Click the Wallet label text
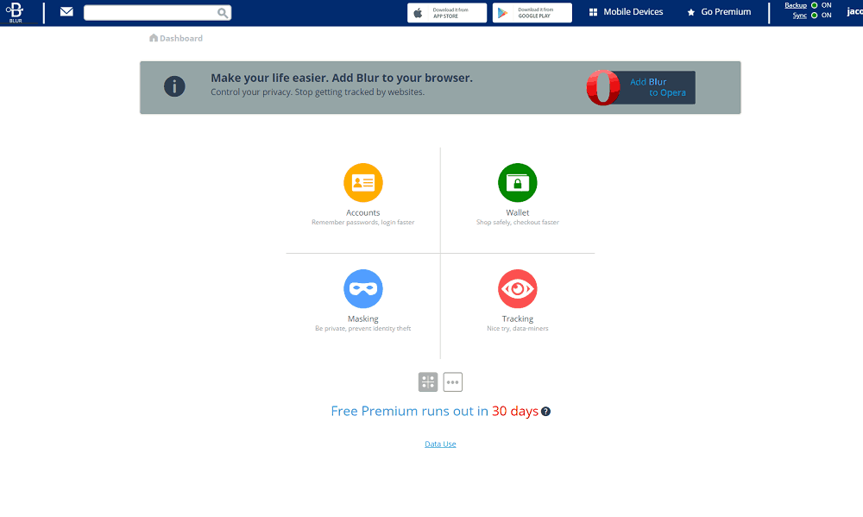 pyautogui.click(x=517, y=212)
